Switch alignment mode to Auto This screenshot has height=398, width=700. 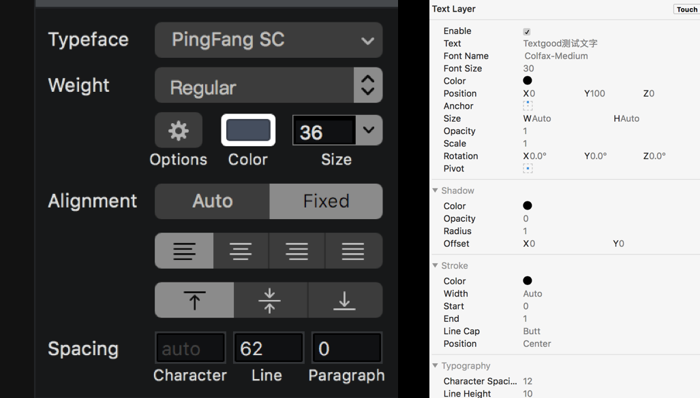[212, 201]
